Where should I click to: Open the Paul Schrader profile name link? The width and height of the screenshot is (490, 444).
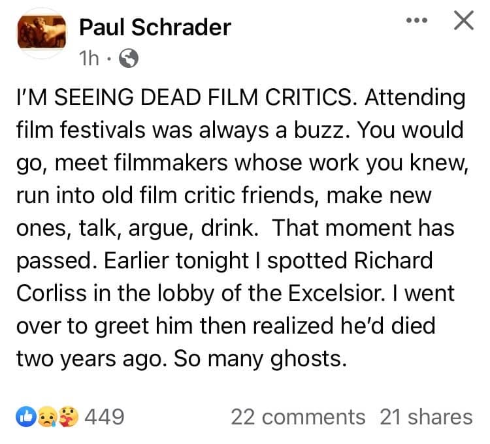155,27
